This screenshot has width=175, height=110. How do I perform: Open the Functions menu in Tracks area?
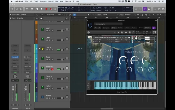click(51, 15)
